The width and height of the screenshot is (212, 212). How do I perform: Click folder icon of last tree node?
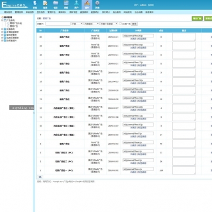point(5,40)
